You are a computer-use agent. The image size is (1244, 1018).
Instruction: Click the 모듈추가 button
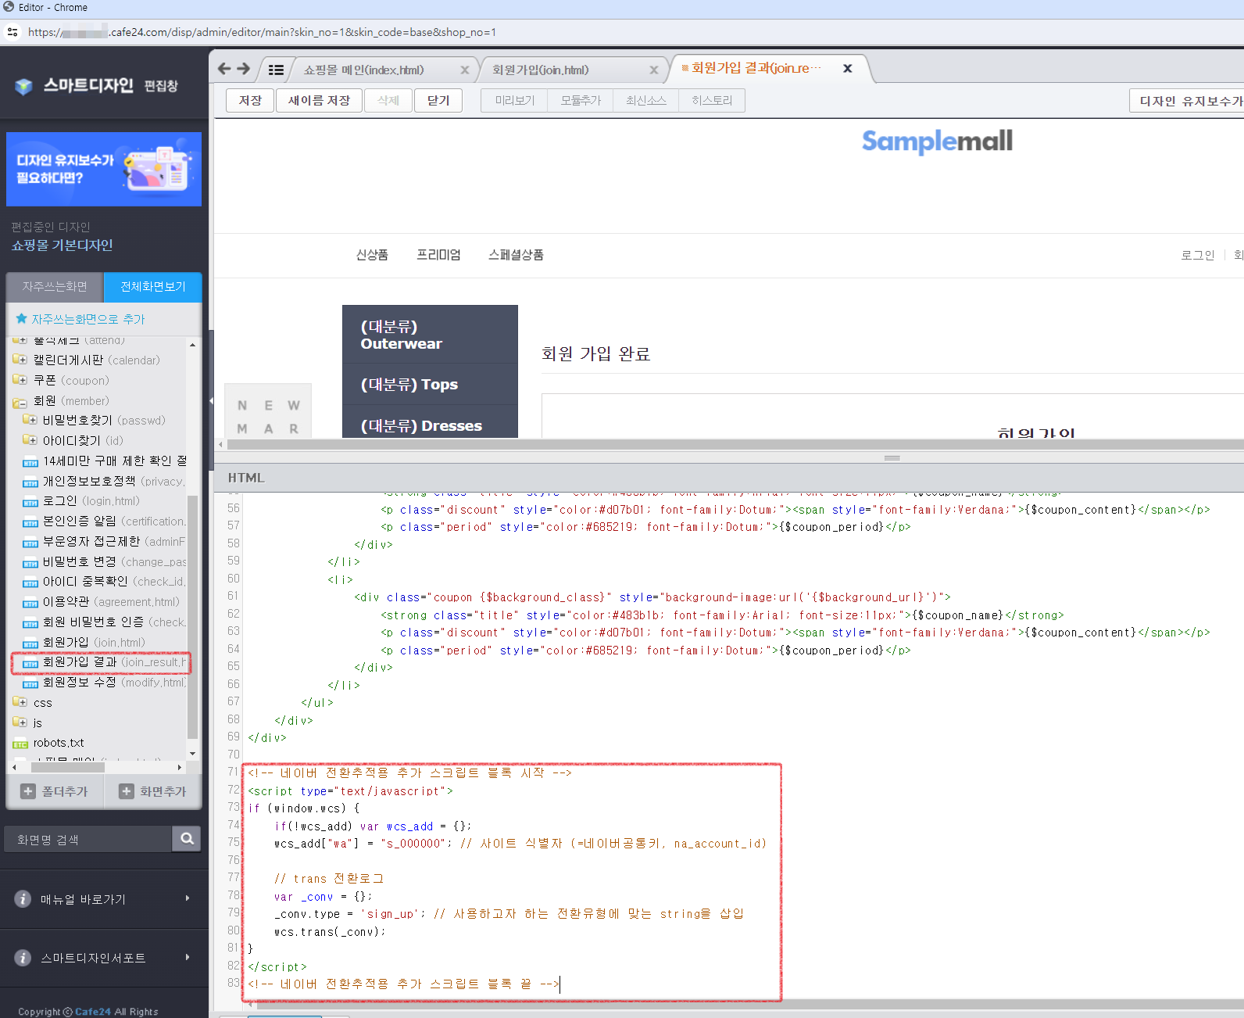(581, 100)
